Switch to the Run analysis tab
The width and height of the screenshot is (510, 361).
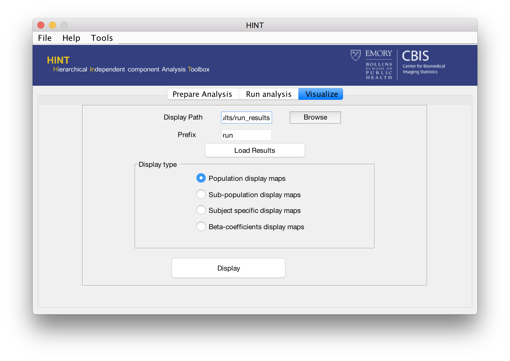pyautogui.click(x=268, y=94)
